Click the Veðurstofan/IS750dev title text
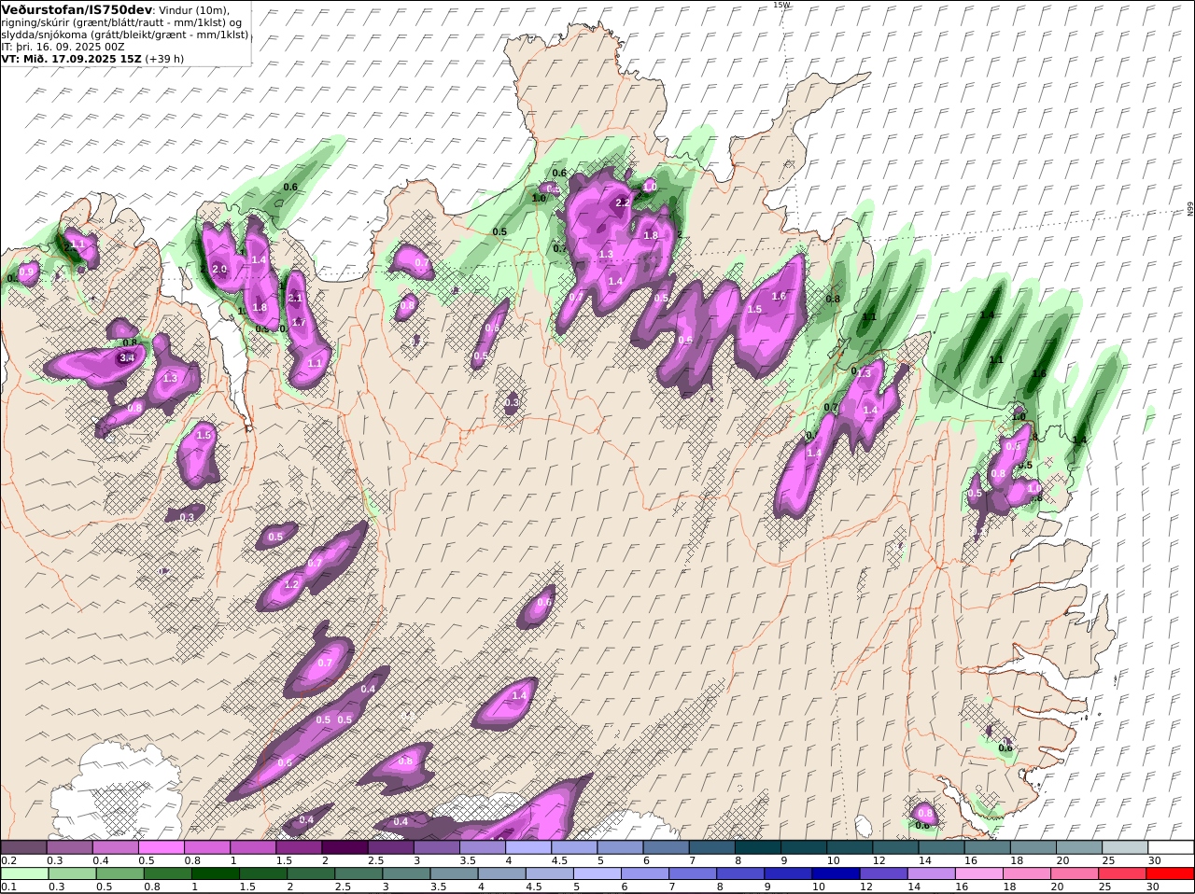The image size is (1195, 894). pyautogui.click(x=76, y=9)
